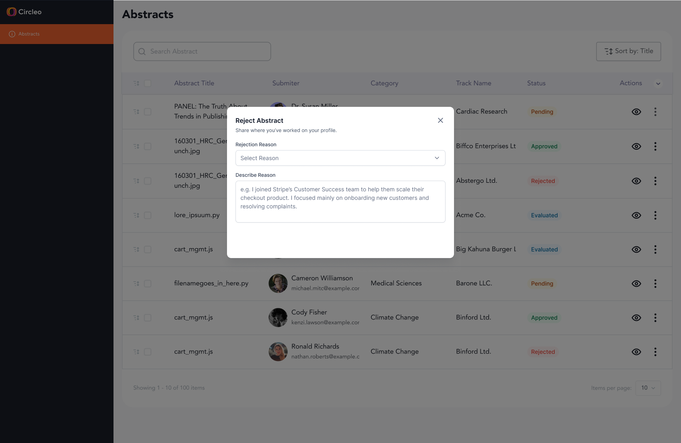Click the eye icon for Abstergo Ltd. row
Viewport: 681px width, 443px height.
click(x=636, y=181)
